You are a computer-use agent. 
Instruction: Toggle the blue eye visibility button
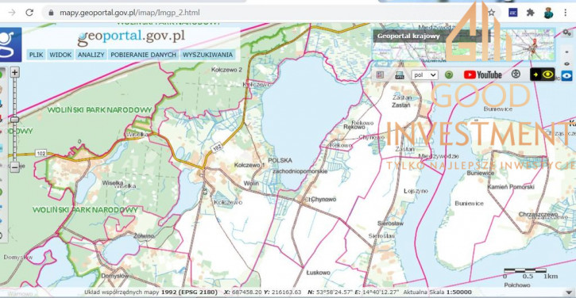point(566,76)
